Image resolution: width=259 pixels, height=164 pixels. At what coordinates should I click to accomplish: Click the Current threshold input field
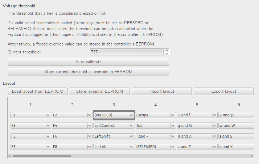click(126, 52)
